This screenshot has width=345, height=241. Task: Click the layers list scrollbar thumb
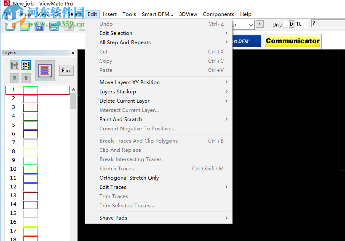click(73, 101)
